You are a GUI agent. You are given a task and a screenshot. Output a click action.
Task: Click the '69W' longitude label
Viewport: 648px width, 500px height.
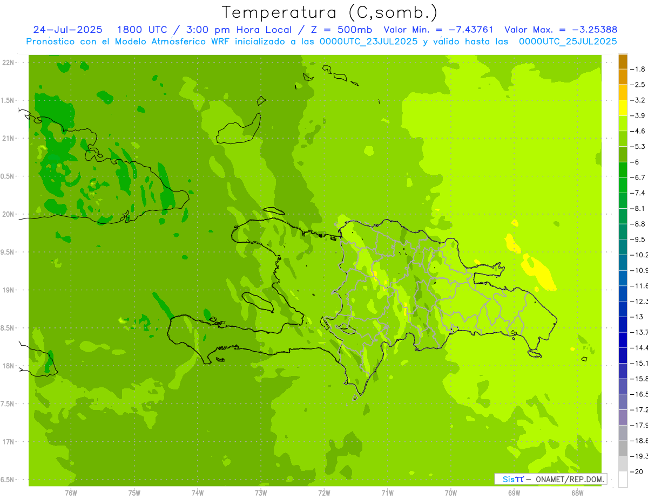[x=514, y=493]
